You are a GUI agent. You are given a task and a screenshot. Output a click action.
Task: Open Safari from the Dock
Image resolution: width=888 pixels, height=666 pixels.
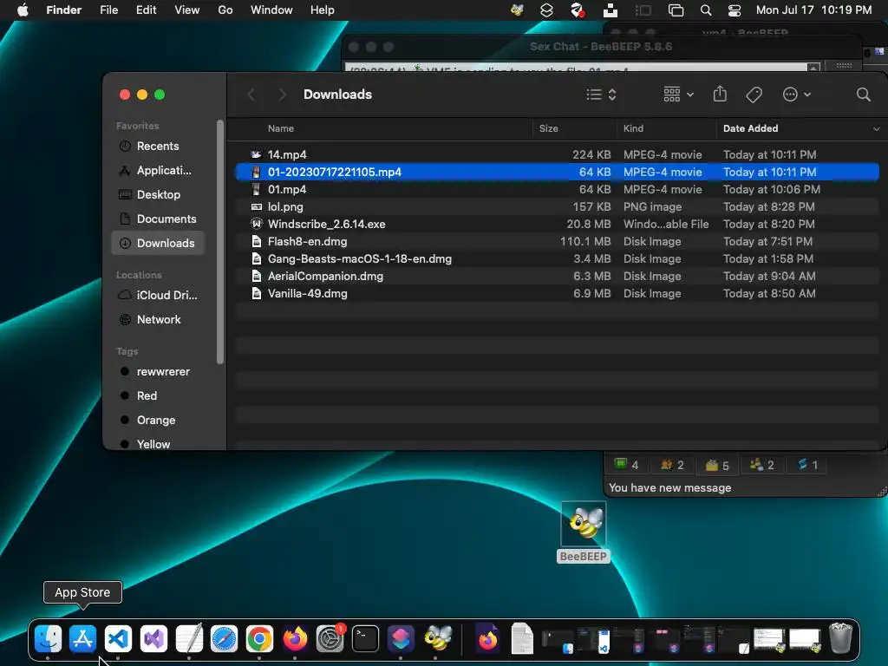point(225,639)
